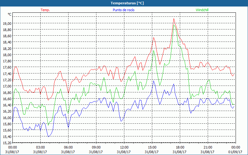The height and width of the screenshot is (155, 248).
Task: Click the 31/08/17 date beneath 18:00
Action: point(179,152)
